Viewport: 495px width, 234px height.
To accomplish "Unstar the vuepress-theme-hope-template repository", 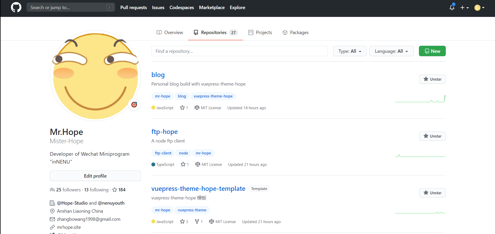I will pos(432,193).
